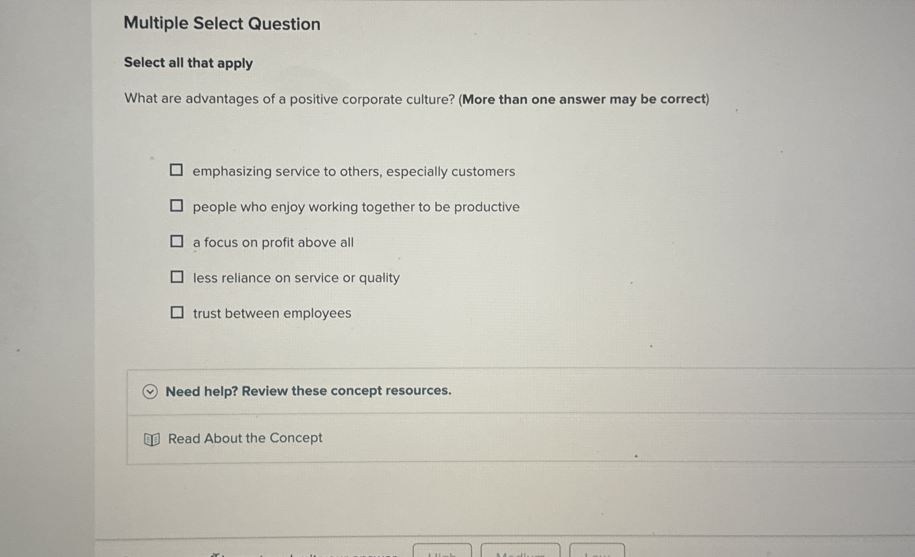Click the Multiple Select Question heading
This screenshot has width=915, height=557.
[222, 24]
